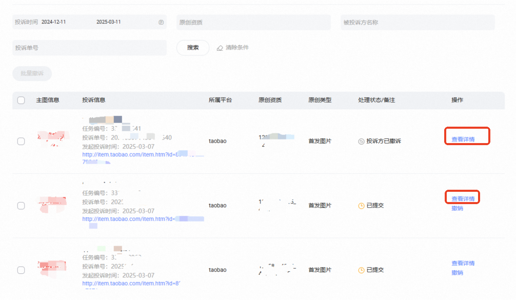Click the start date 2024-12-11

point(54,22)
